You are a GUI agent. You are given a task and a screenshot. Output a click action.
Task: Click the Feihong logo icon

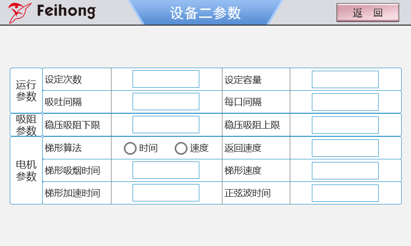pyautogui.click(x=20, y=12)
